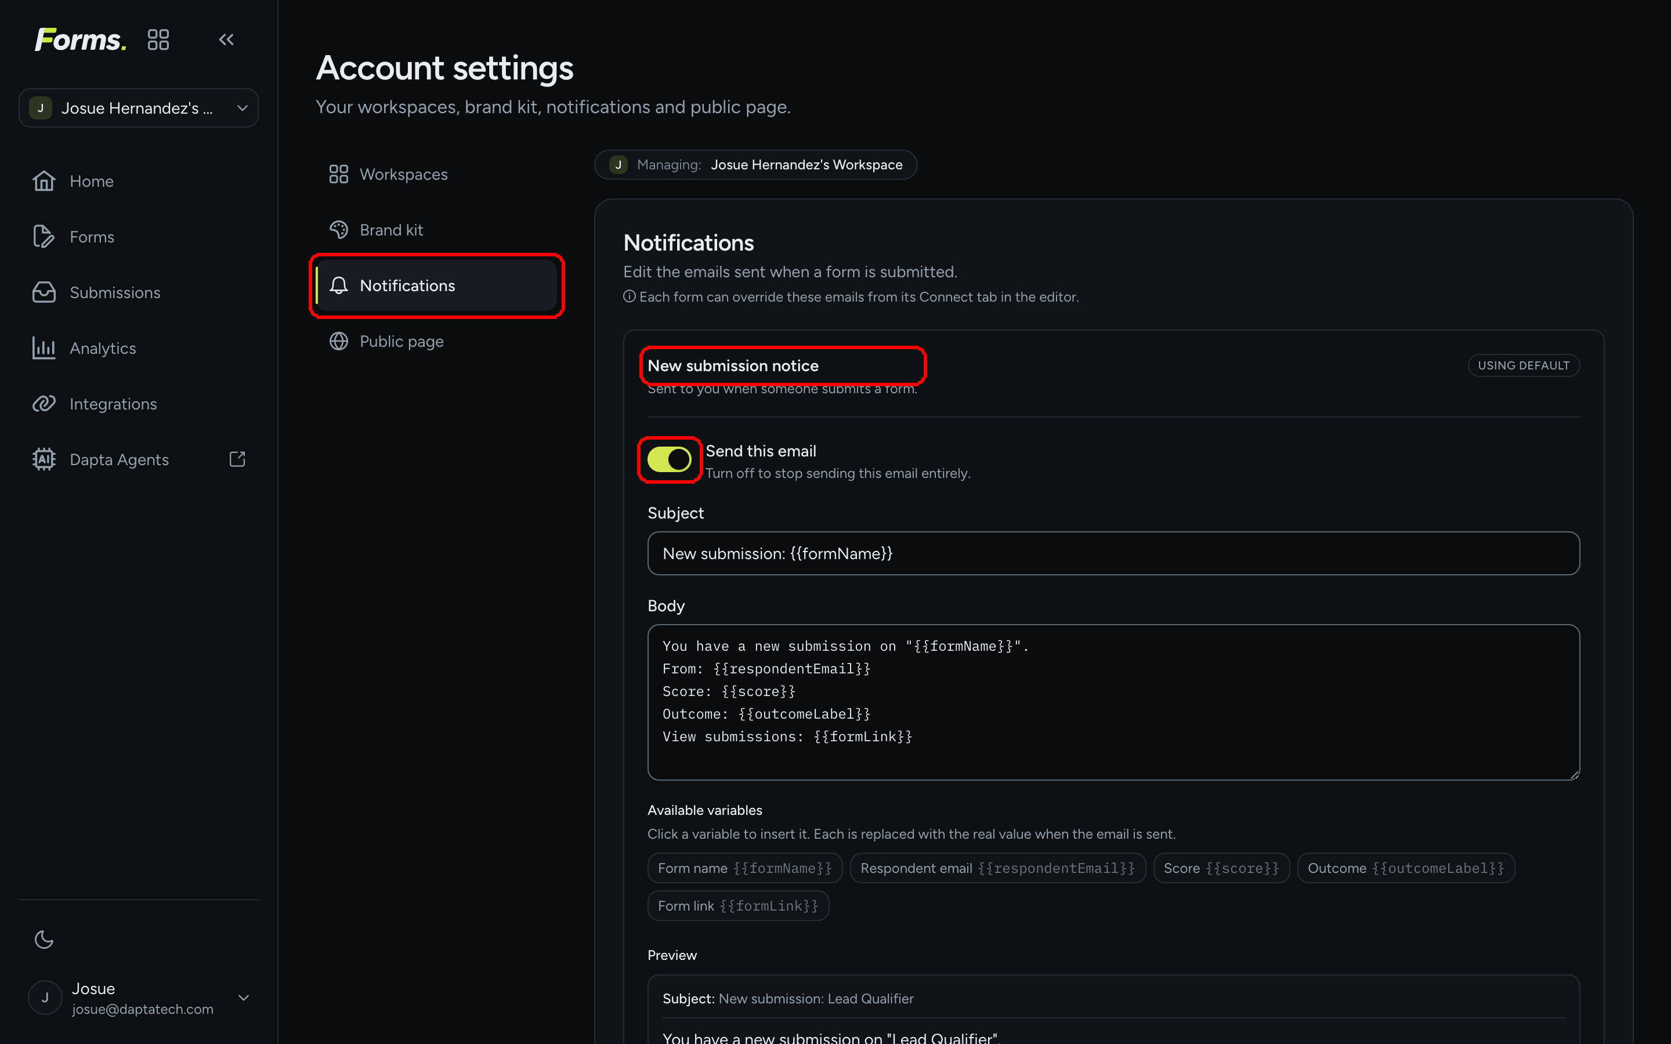Expand the Josue account menu chevron

click(x=244, y=998)
